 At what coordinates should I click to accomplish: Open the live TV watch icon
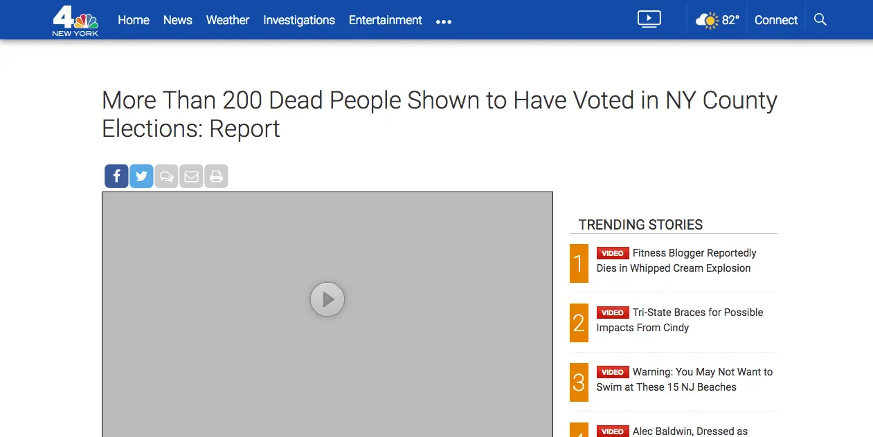click(x=649, y=19)
